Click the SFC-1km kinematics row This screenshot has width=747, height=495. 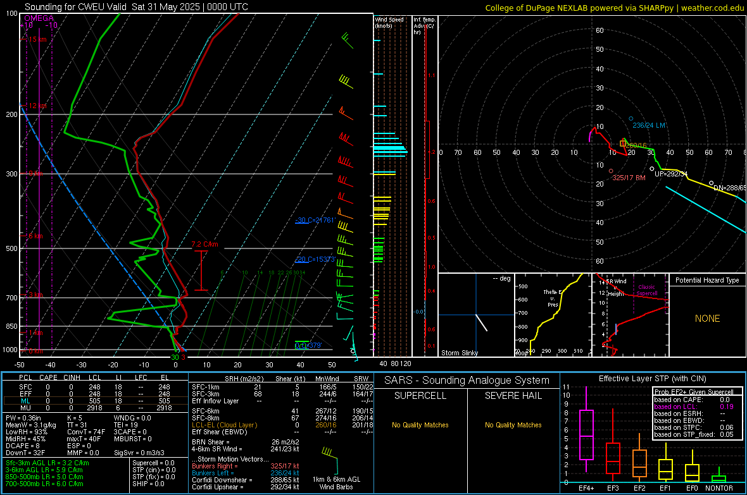click(282, 387)
